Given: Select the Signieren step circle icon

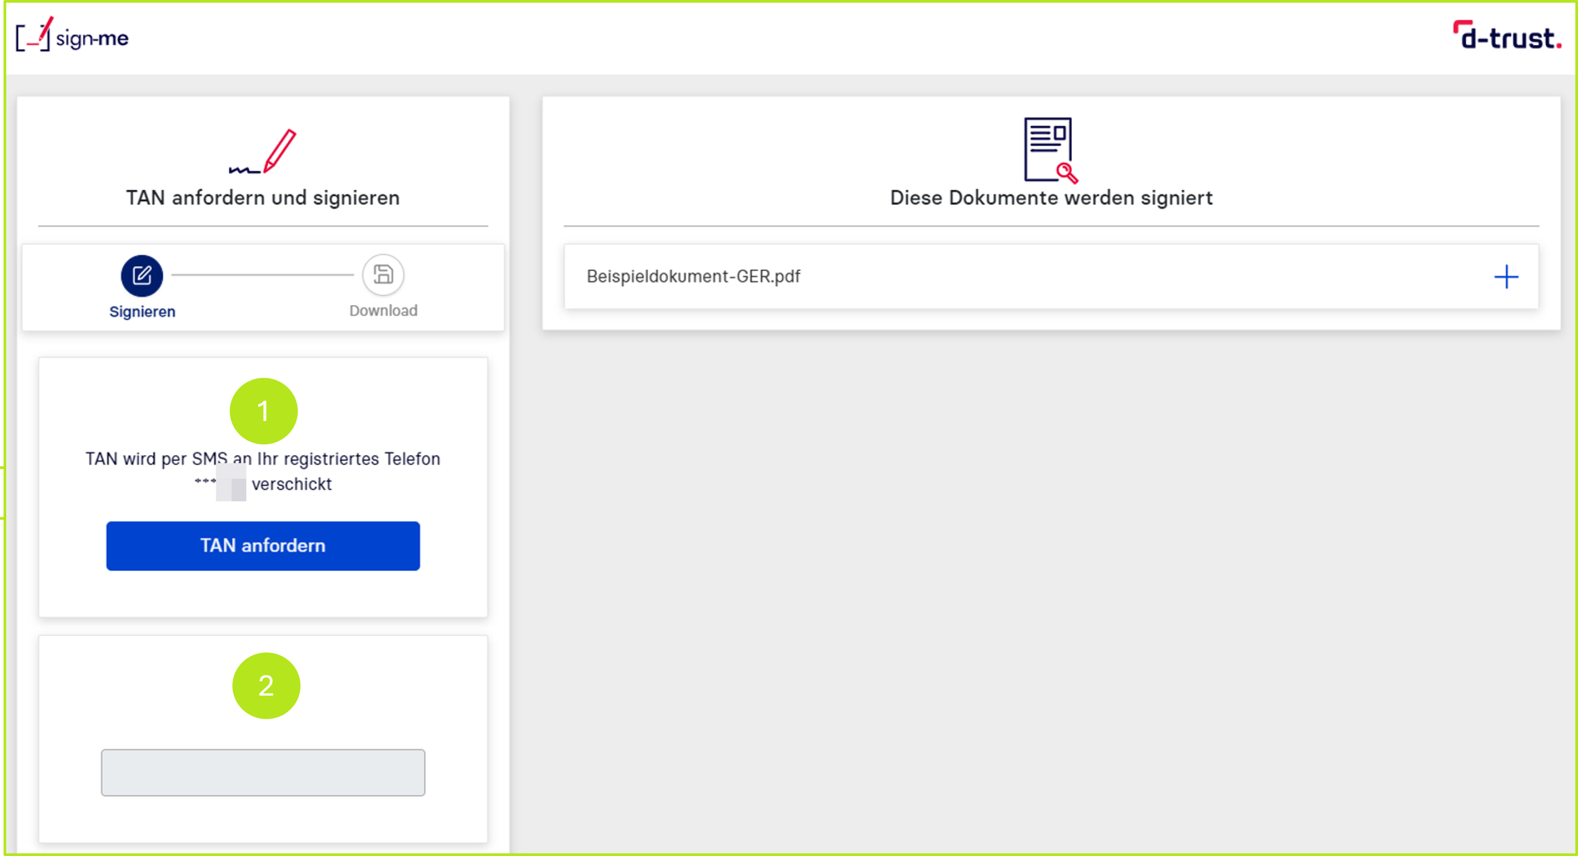Looking at the screenshot, I should (141, 276).
